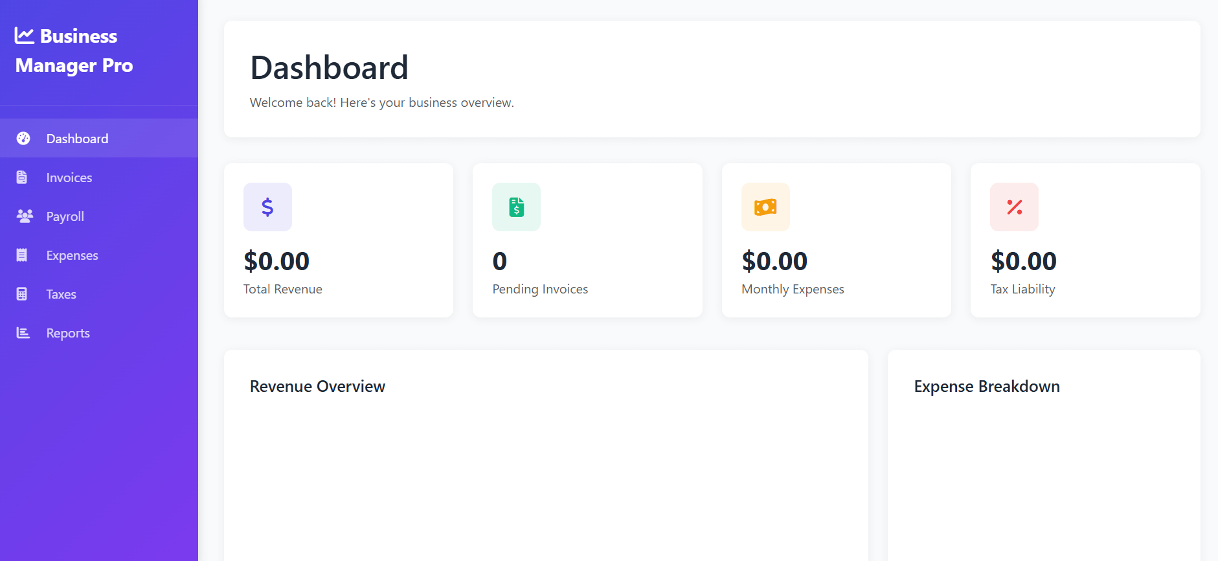This screenshot has width=1218, height=561.
Task: Click the Taxes calculator icon in sidebar
Action: point(22,294)
